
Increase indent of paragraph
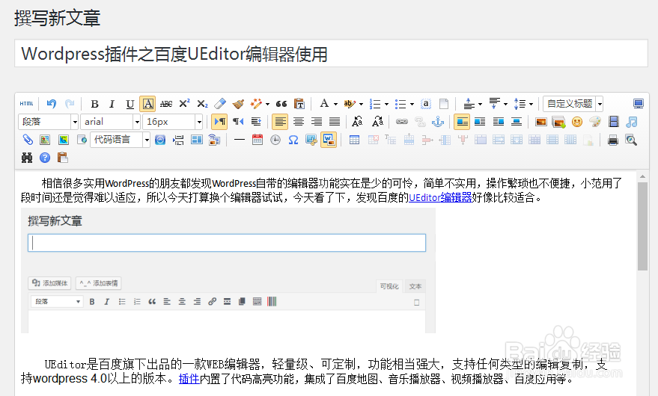click(256, 122)
